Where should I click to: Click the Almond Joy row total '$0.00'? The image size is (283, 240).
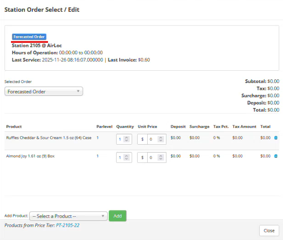click(265, 156)
